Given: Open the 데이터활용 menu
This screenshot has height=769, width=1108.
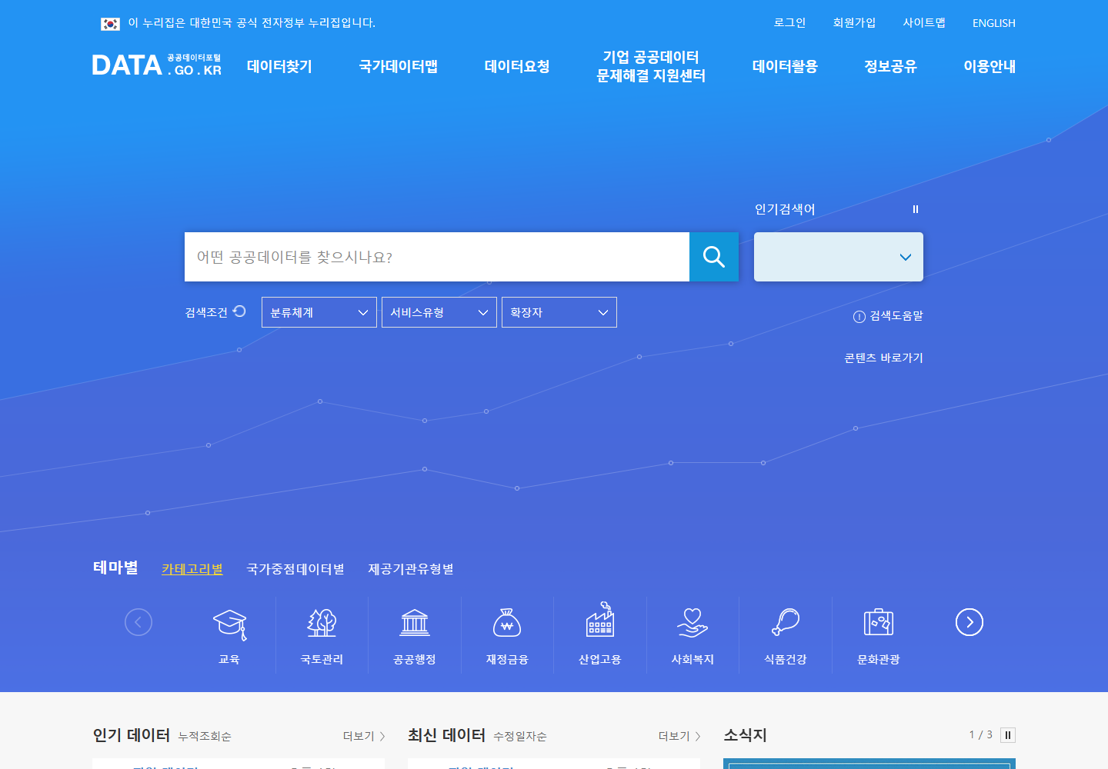Looking at the screenshot, I should tap(785, 66).
